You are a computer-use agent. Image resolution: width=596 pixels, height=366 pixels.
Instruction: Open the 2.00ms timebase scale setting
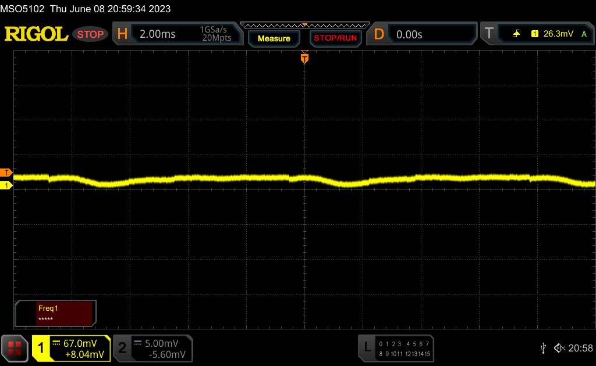click(x=158, y=34)
